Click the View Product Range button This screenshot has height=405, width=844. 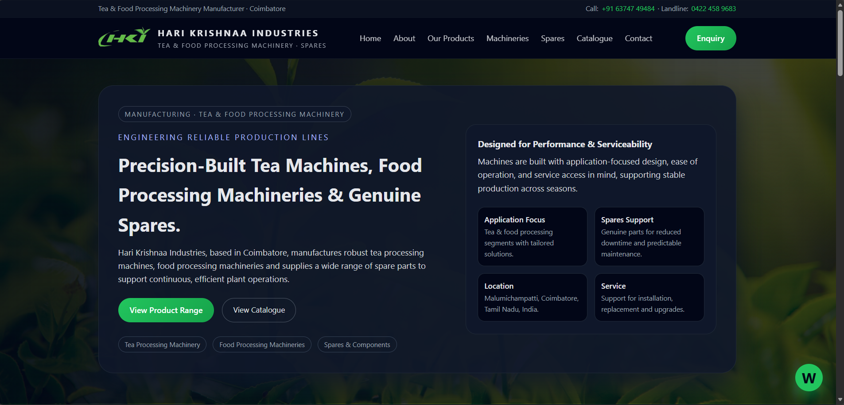pyautogui.click(x=166, y=310)
